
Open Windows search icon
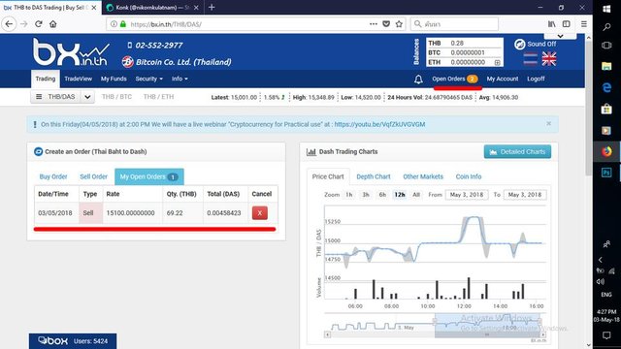pyautogui.click(x=606, y=27)
